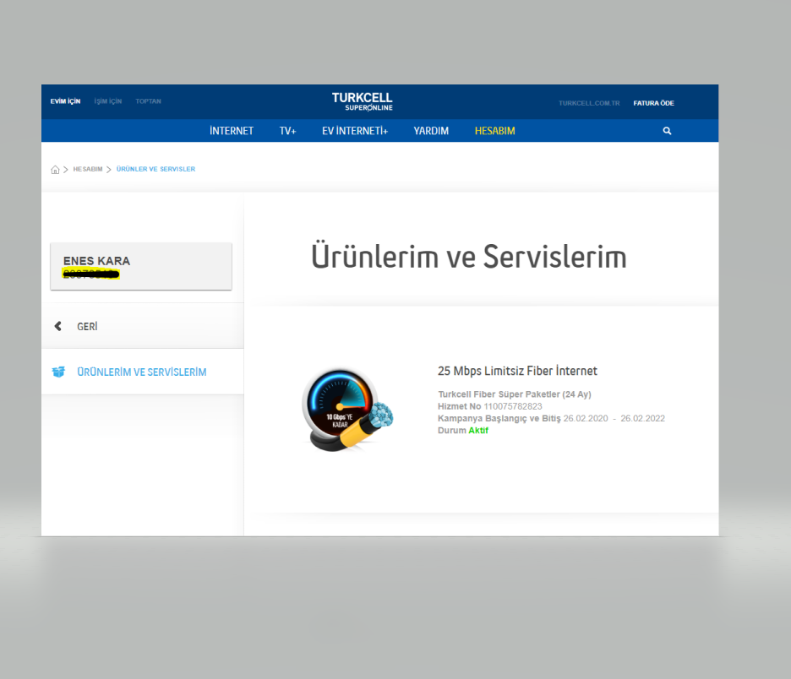Click the ÜRÜNLER VE SERVİSLER breadcrumb

pyautogui.click(x=155, y=170)
